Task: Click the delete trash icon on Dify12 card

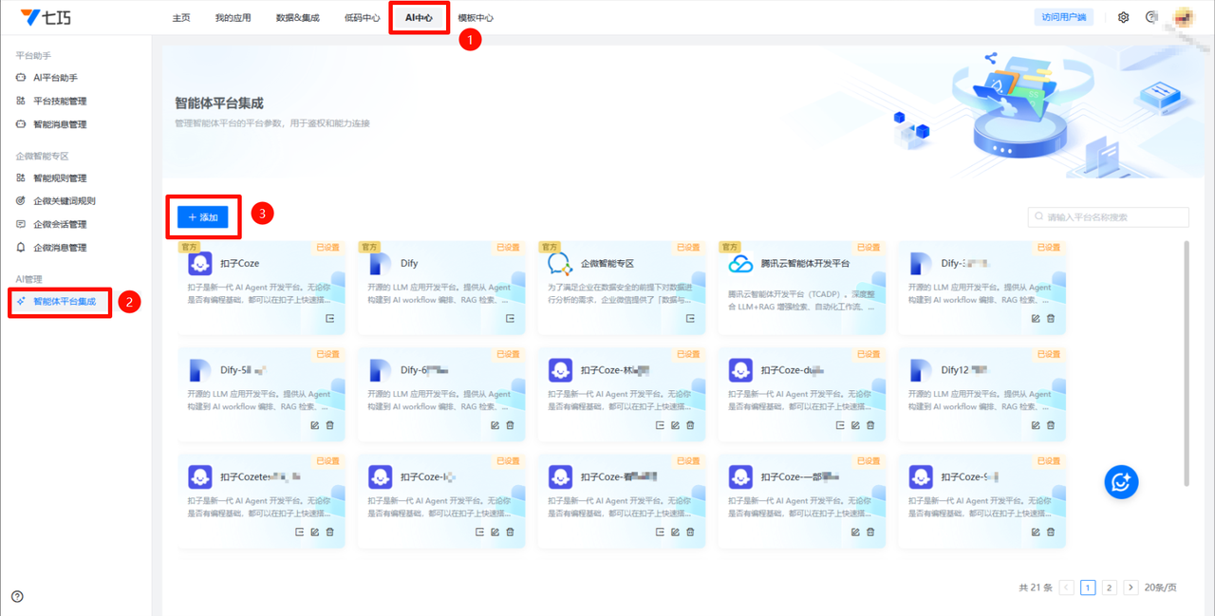Action: [x=1051, y=425]
